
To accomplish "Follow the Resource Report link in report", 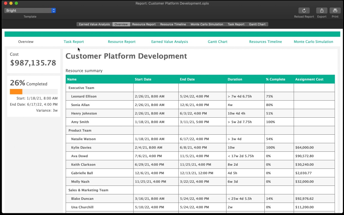I will pos(121,42).
